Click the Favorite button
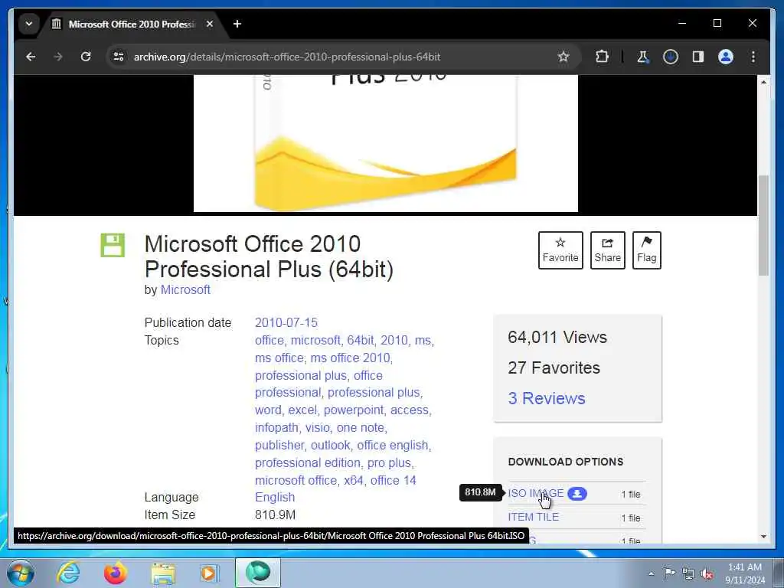784x588 pixels. 560,250
